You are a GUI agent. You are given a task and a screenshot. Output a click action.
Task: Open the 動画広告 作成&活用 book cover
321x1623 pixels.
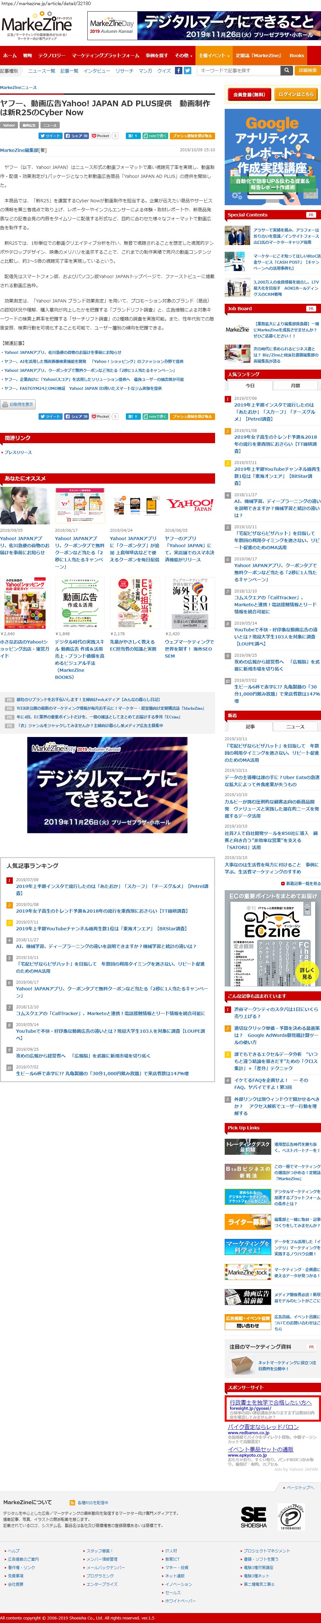click(80, 603)
